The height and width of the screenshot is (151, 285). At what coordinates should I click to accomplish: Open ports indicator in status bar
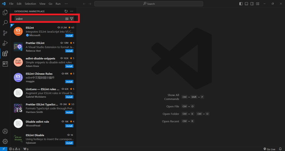[x=26, y=149]
